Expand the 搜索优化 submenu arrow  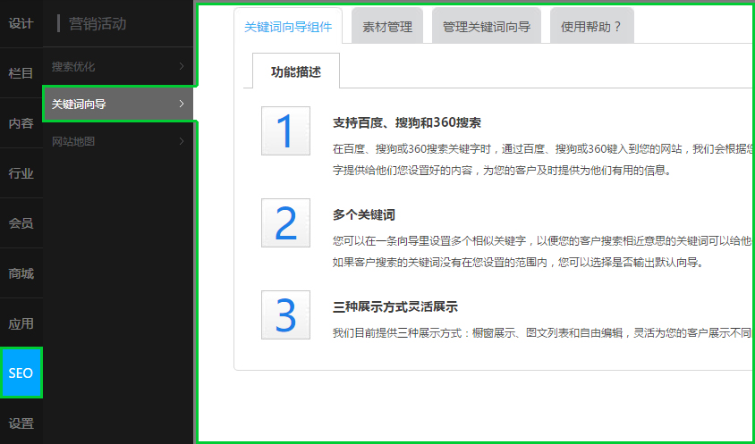[182, 66]
